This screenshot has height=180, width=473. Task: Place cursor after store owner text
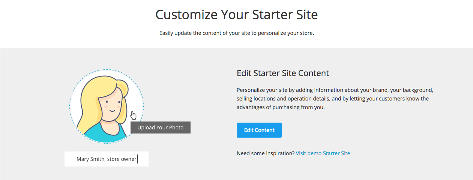[137, 159]
